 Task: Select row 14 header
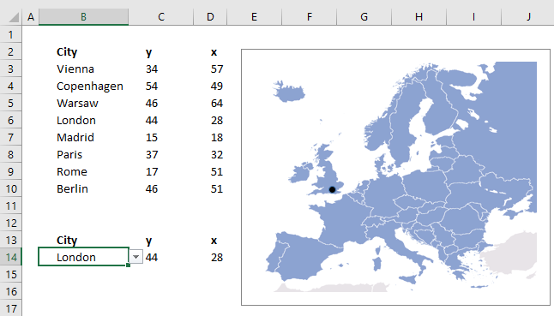11,257
